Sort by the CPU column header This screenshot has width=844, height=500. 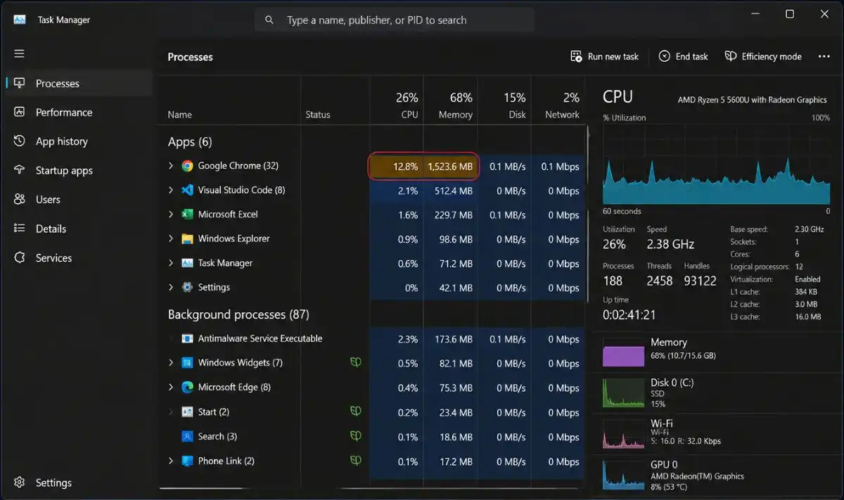397,102
